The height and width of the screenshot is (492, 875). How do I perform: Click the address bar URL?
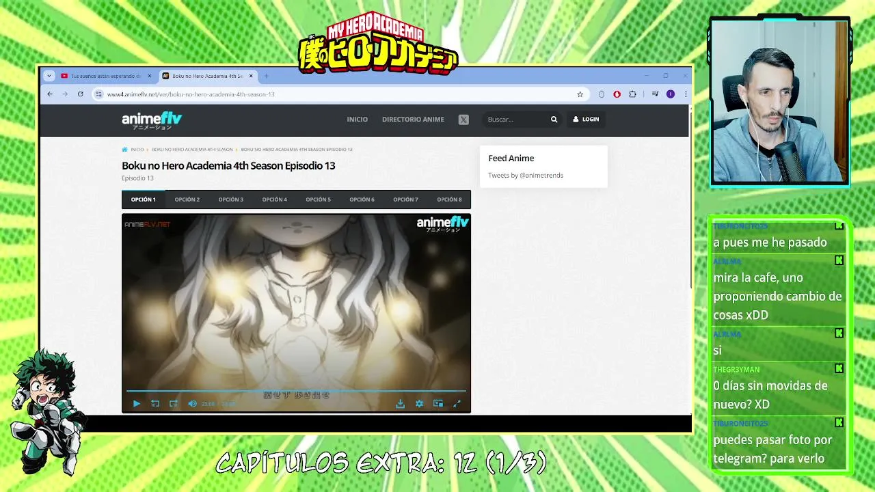191,94
